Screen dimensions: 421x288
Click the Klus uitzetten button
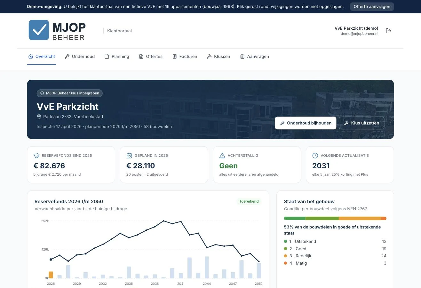point(361,123)
